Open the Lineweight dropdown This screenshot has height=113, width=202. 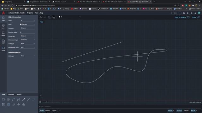28,36
